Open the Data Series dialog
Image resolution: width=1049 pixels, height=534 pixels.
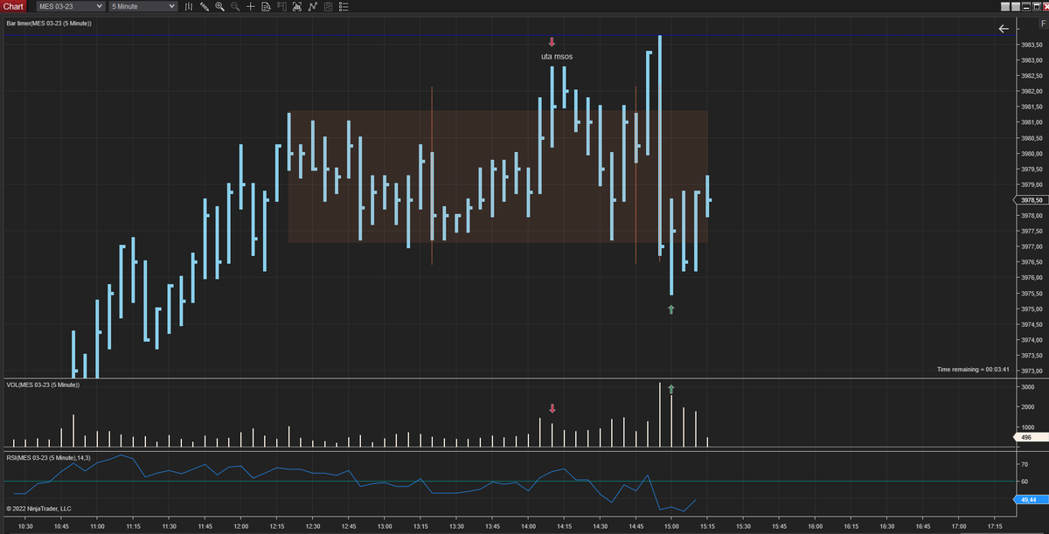click(x=297, y=6)
